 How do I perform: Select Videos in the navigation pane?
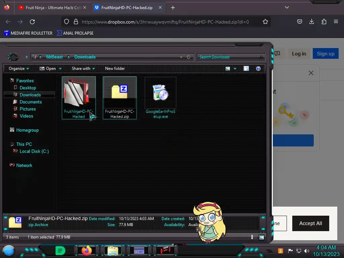point(26,116)
